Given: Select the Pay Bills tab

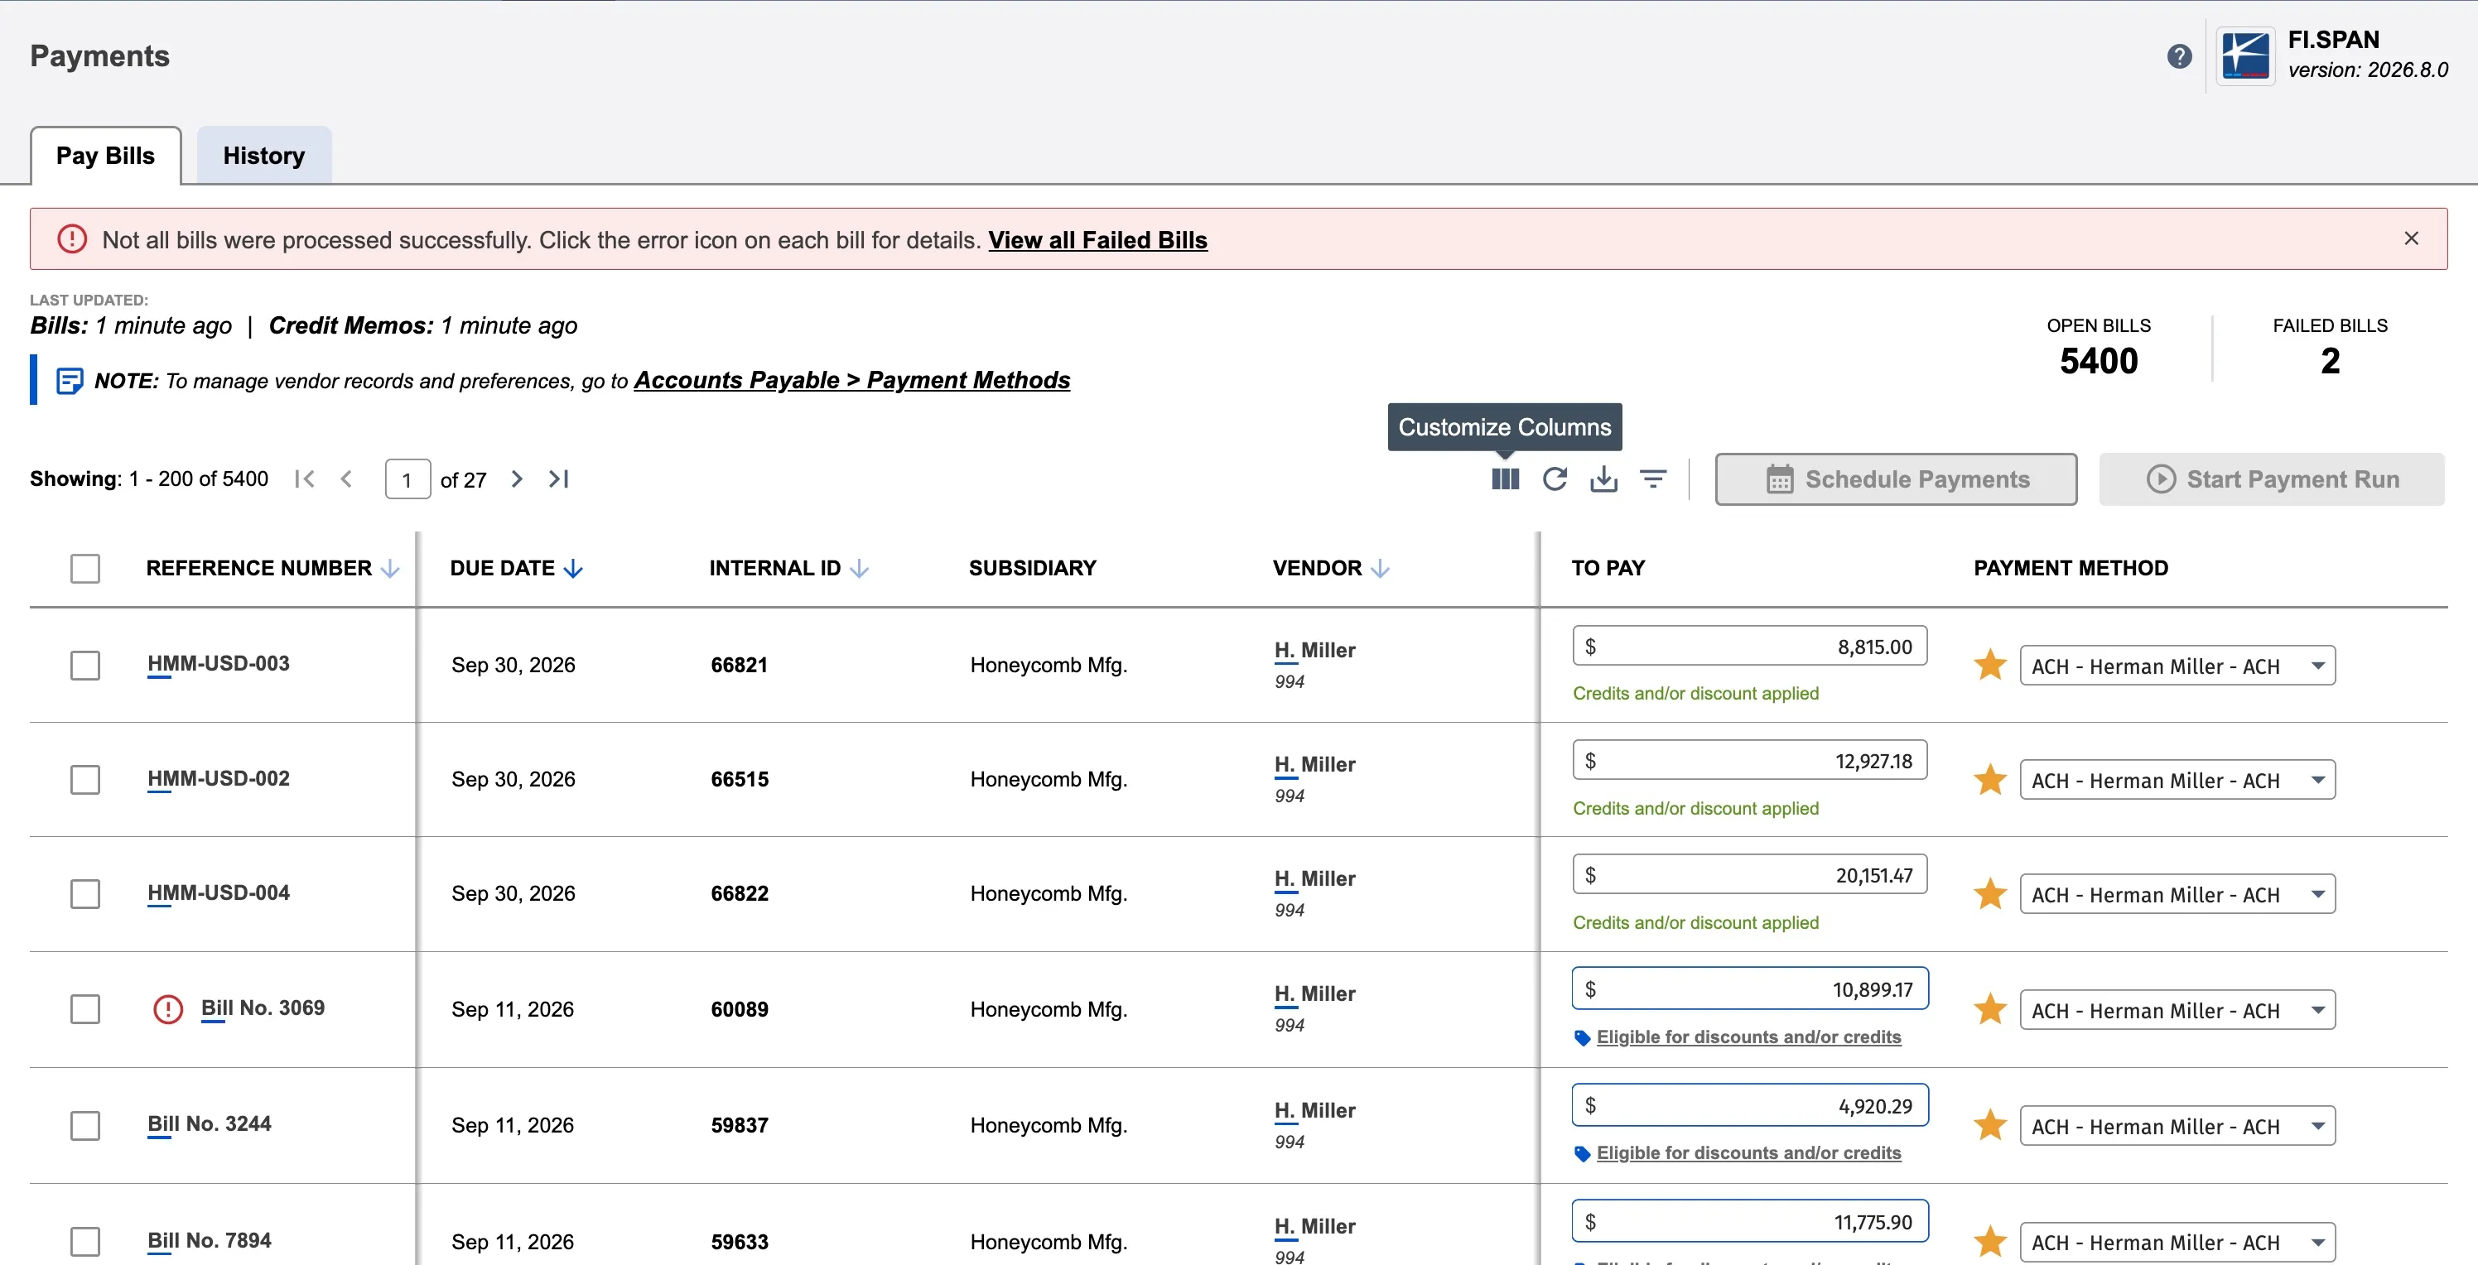Looking at the screenshot, I should coord(106,156).
